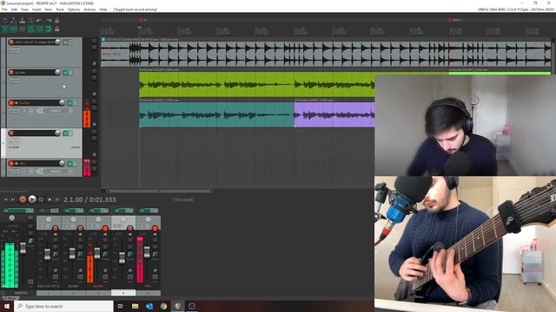Click the audio device info in title area
The image size is (556, 312).
[515, 10]
